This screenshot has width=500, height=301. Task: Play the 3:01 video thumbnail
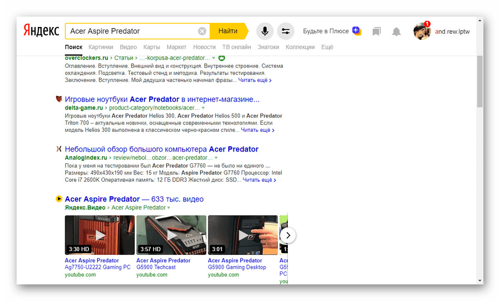point(243,235)
